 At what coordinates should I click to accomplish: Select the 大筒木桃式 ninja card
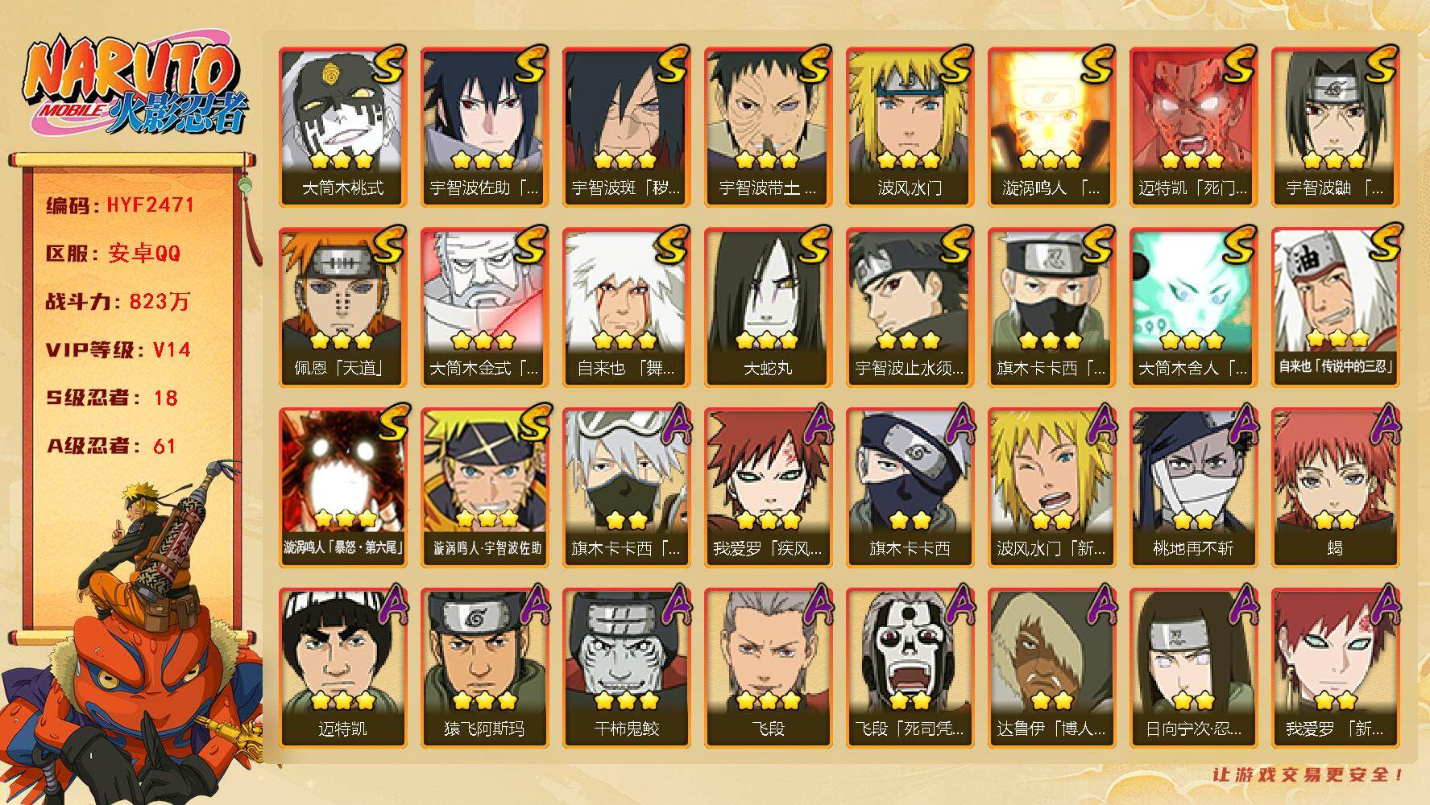[x=343, y=127]
